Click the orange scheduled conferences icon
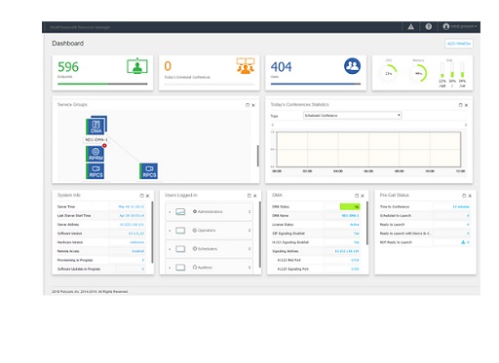The width and height of the screenshot is (499, 363). [x=246, y=66]
